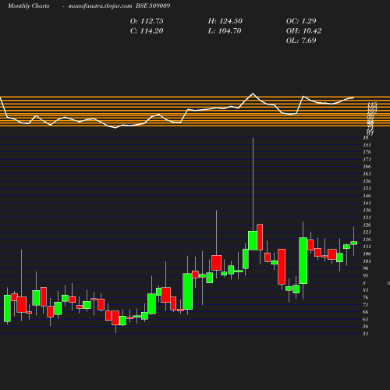Click the 111 price axis label

(x=367, y=246)
